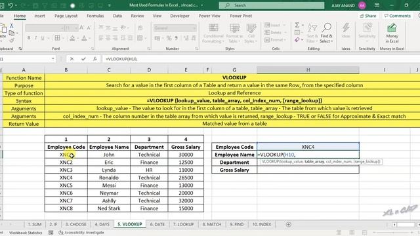Click Increase Font Size icon

(81, 28)
